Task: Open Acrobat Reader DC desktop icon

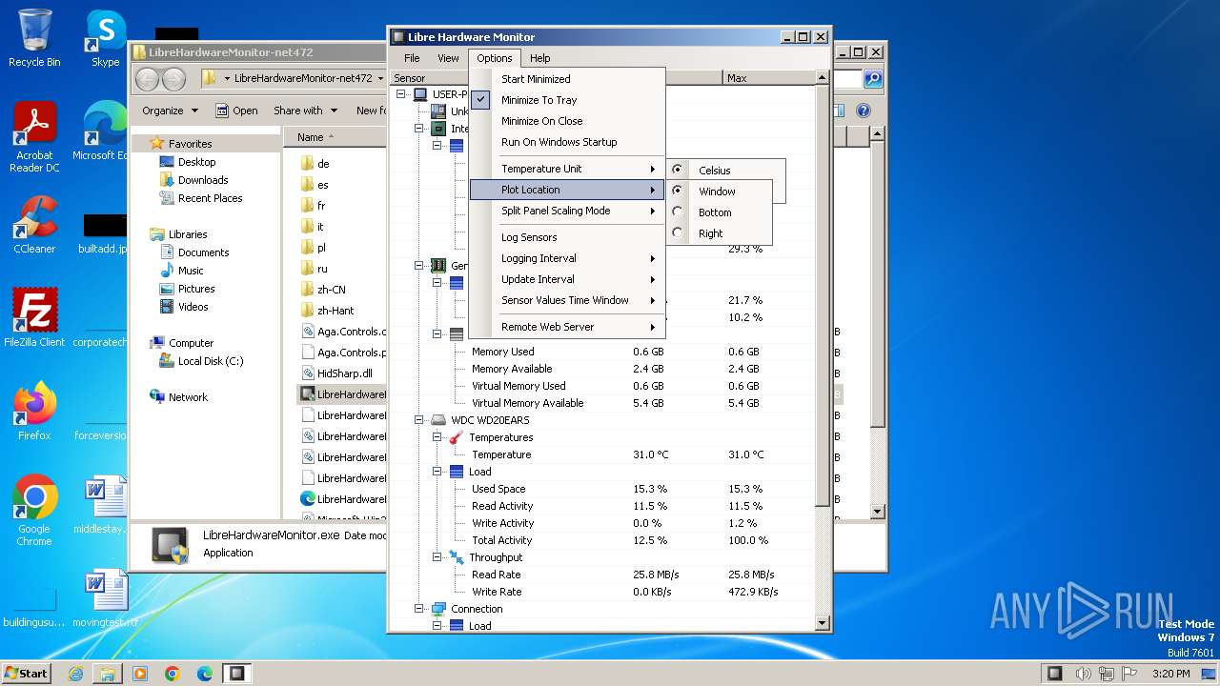Action: pyautogui.click(x=34, y=138)
